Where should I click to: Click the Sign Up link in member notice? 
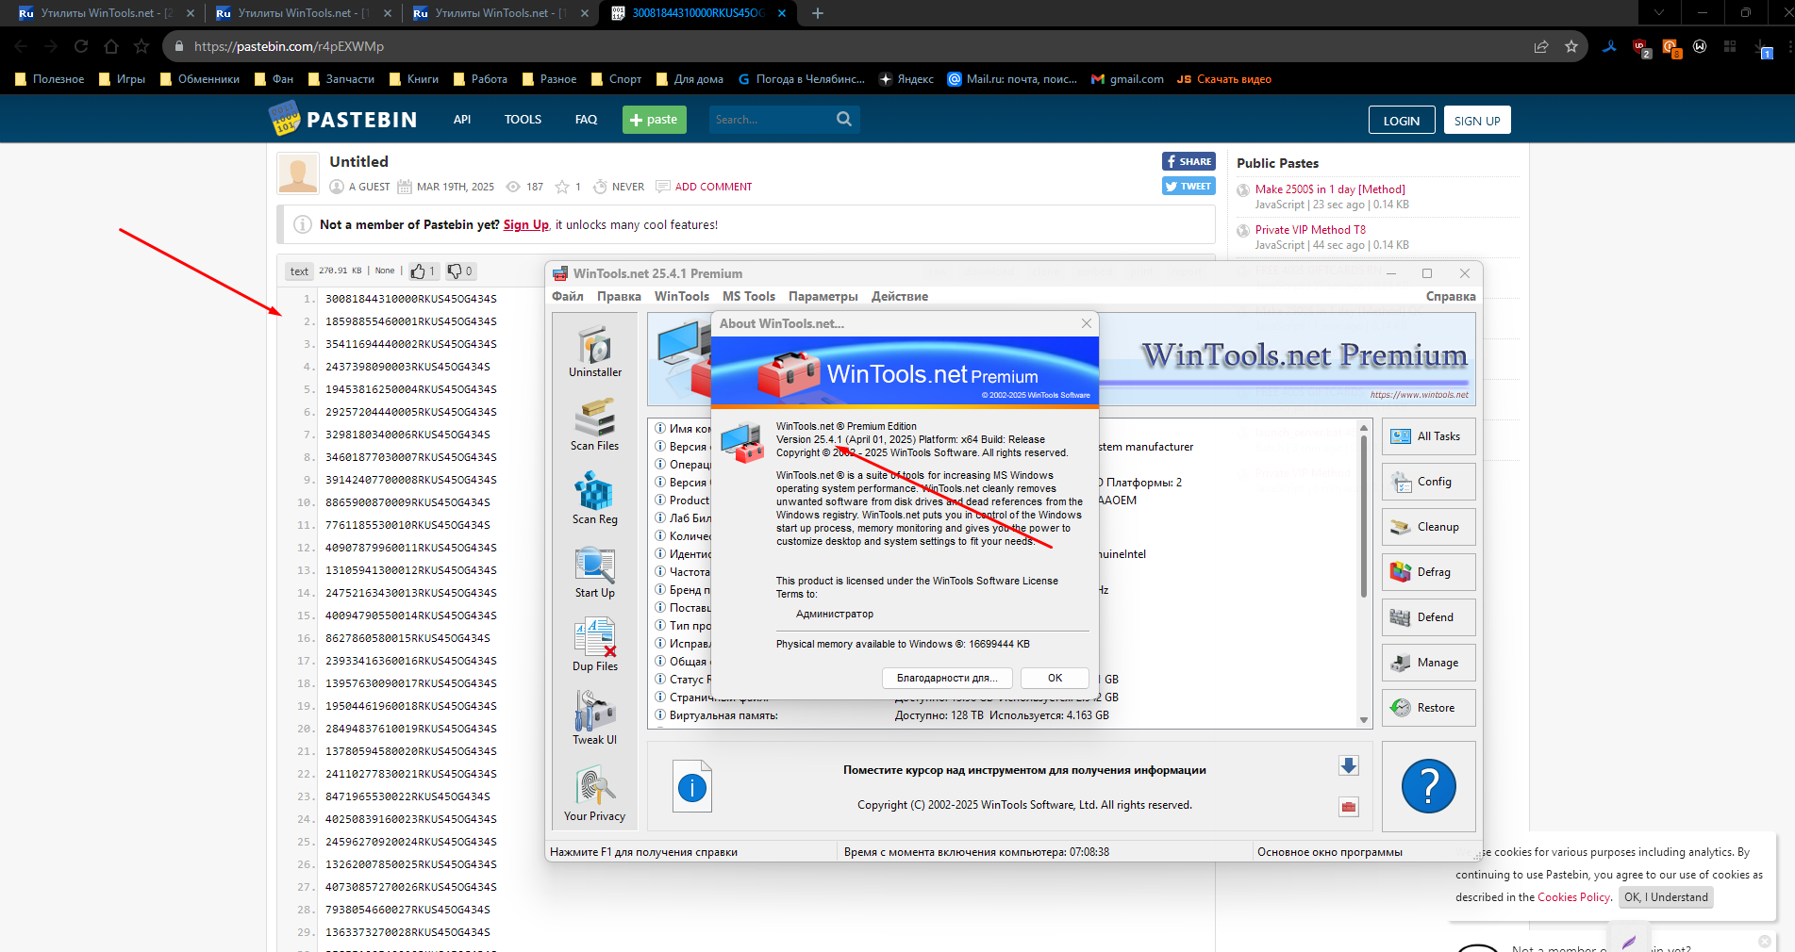526,224
